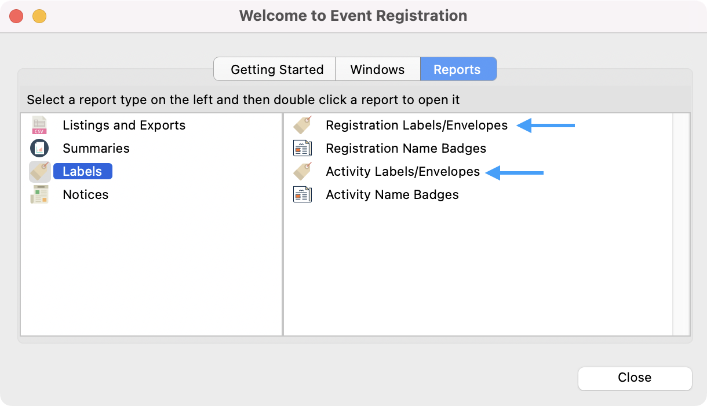Select Activity Name Badges report text
707x406 pixels.
(392, 195)
